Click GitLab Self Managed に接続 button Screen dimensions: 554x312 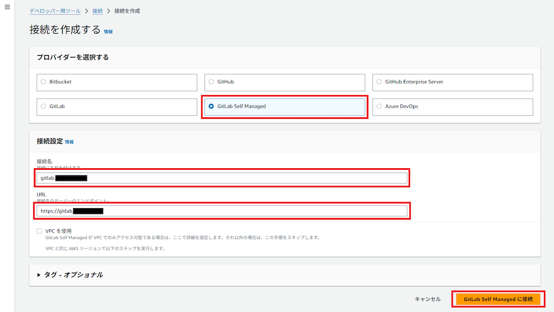coord(498,299)
